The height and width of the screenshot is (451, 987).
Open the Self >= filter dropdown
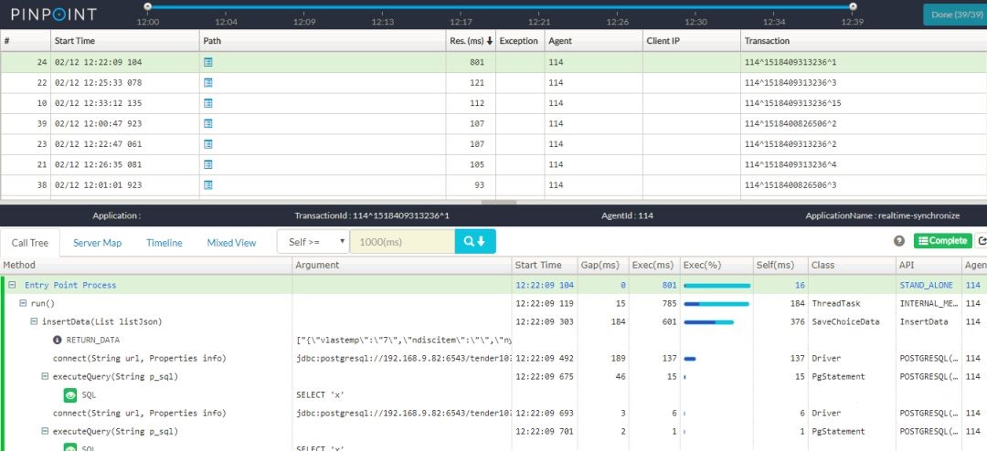tap(313, 242)
